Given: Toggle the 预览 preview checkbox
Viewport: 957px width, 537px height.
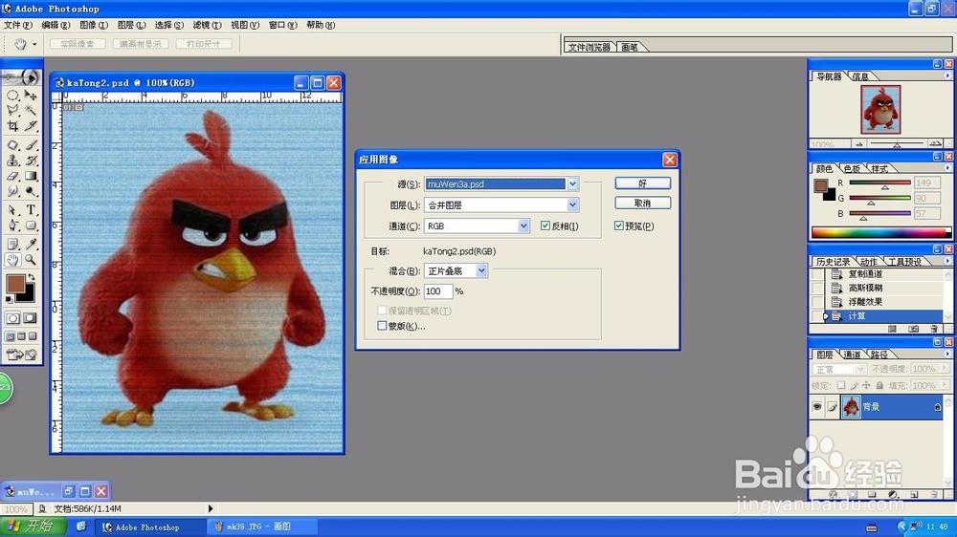Looking at the screenshot, I should pos(619,226).
